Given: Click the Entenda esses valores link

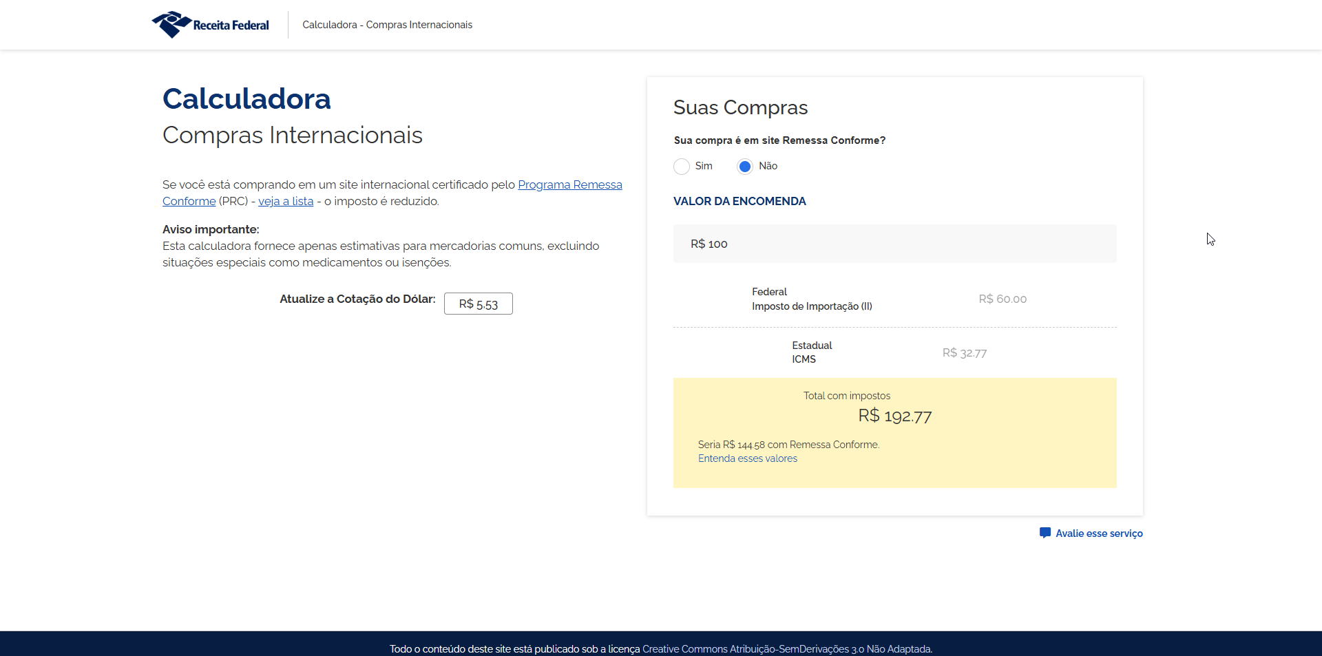Looking at the screenshot, I should [748, 458].
